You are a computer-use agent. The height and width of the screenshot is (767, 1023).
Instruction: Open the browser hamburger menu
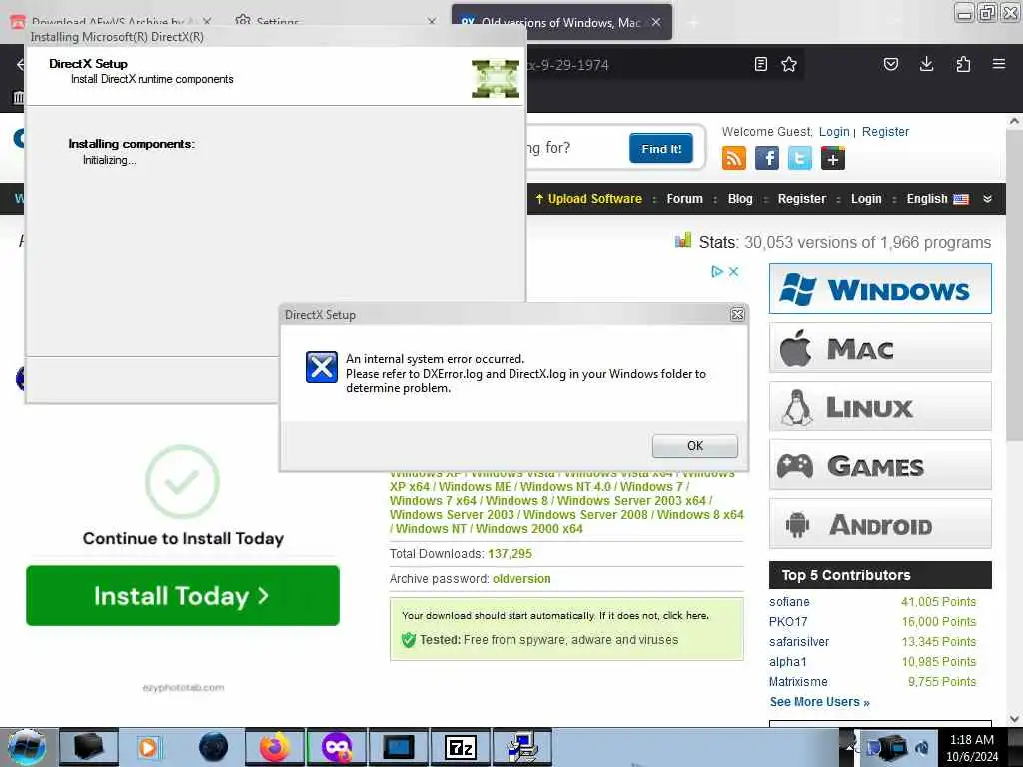[999, 64]
